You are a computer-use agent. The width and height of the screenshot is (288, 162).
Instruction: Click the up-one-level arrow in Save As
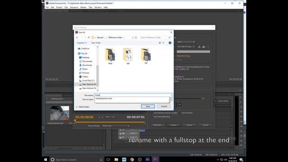pos(89,37)
